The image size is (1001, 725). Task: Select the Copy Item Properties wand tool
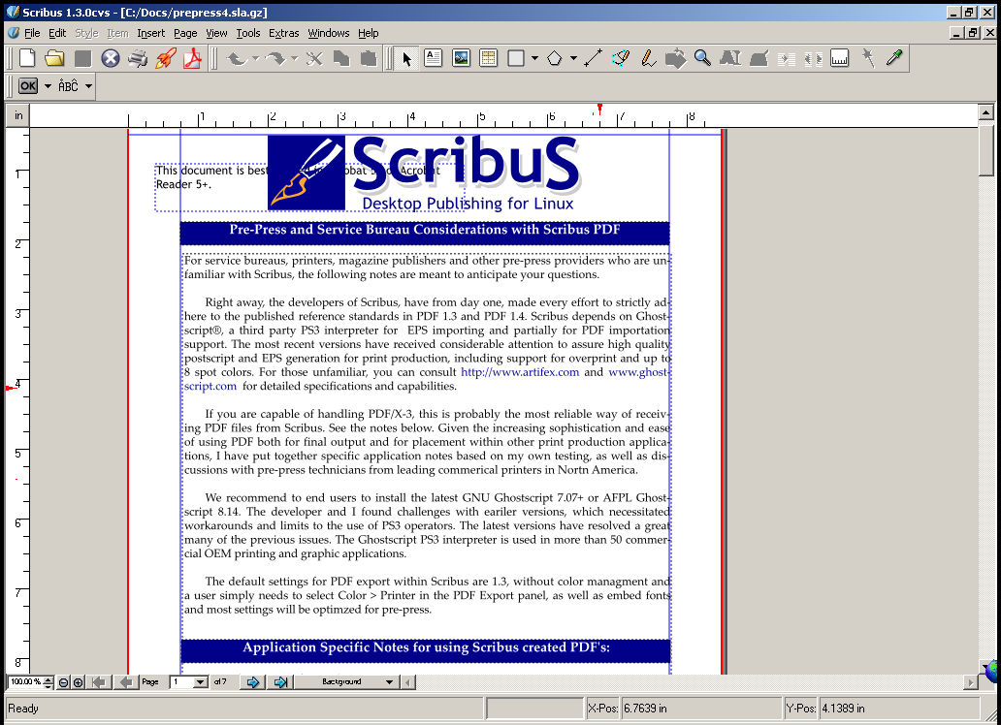click(x=867, y=58)
